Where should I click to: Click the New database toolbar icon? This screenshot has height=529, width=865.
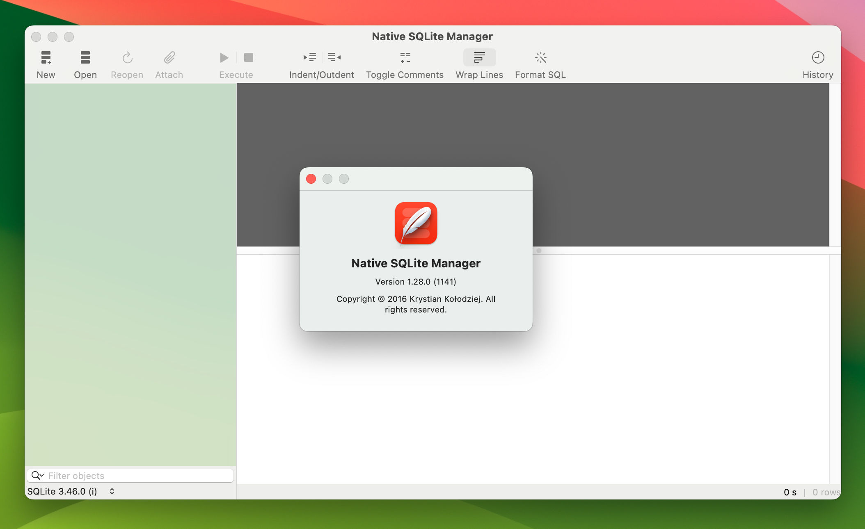[46, 57]
